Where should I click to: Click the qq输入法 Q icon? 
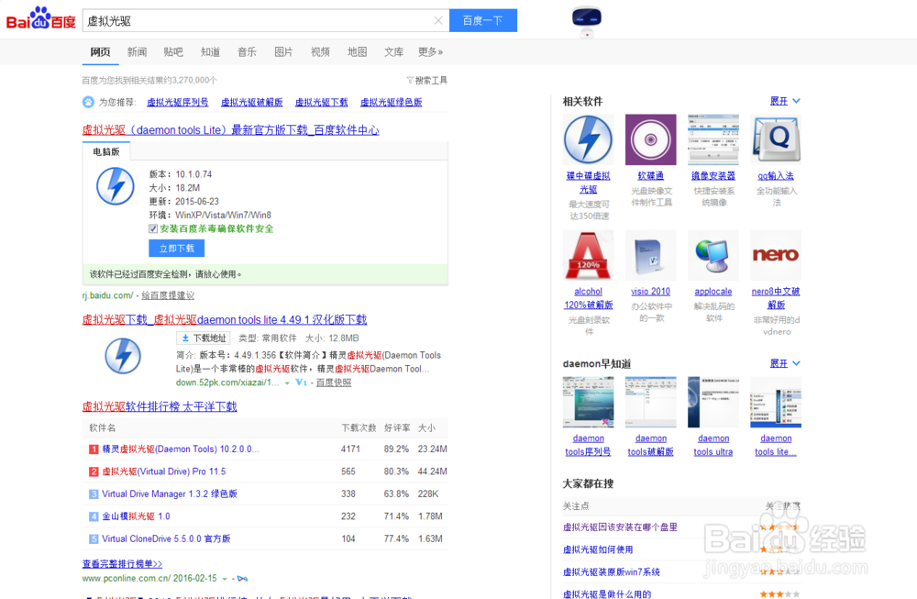tap(776, 139)
